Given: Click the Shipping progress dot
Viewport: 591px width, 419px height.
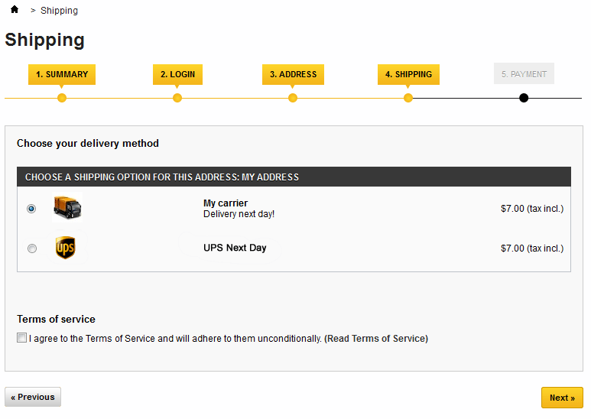Looking at the screenshot, I should pyautogui.click(x=408, y=98).
